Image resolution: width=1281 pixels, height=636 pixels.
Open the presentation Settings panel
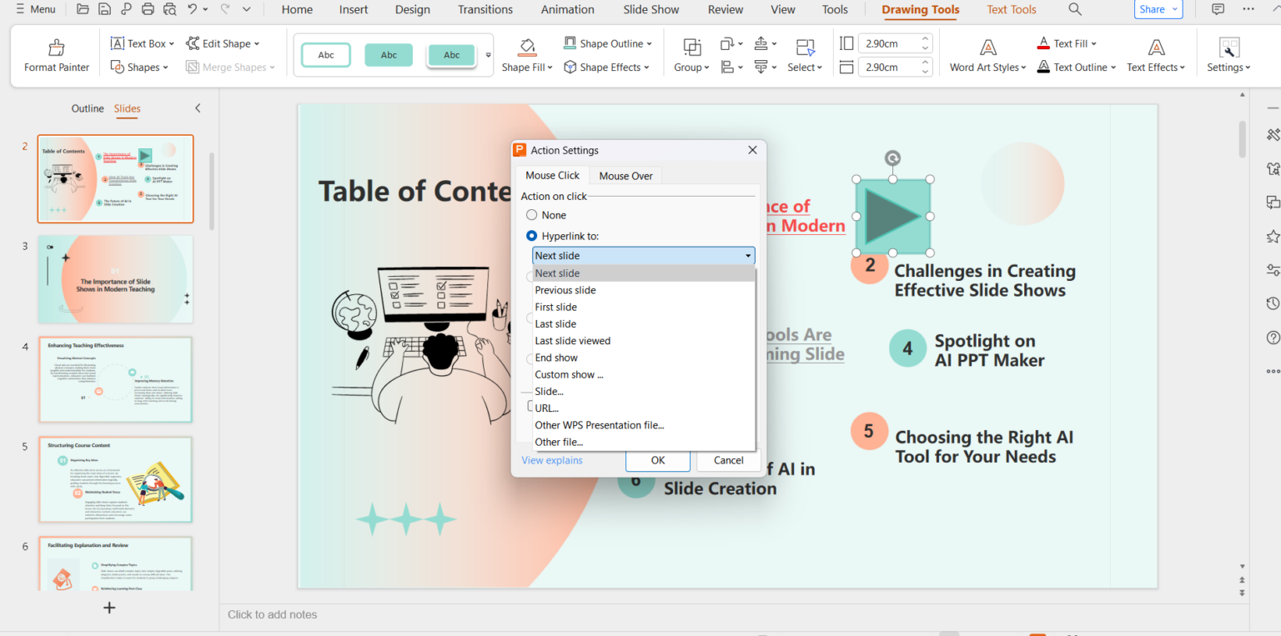tap(1228, 55)
